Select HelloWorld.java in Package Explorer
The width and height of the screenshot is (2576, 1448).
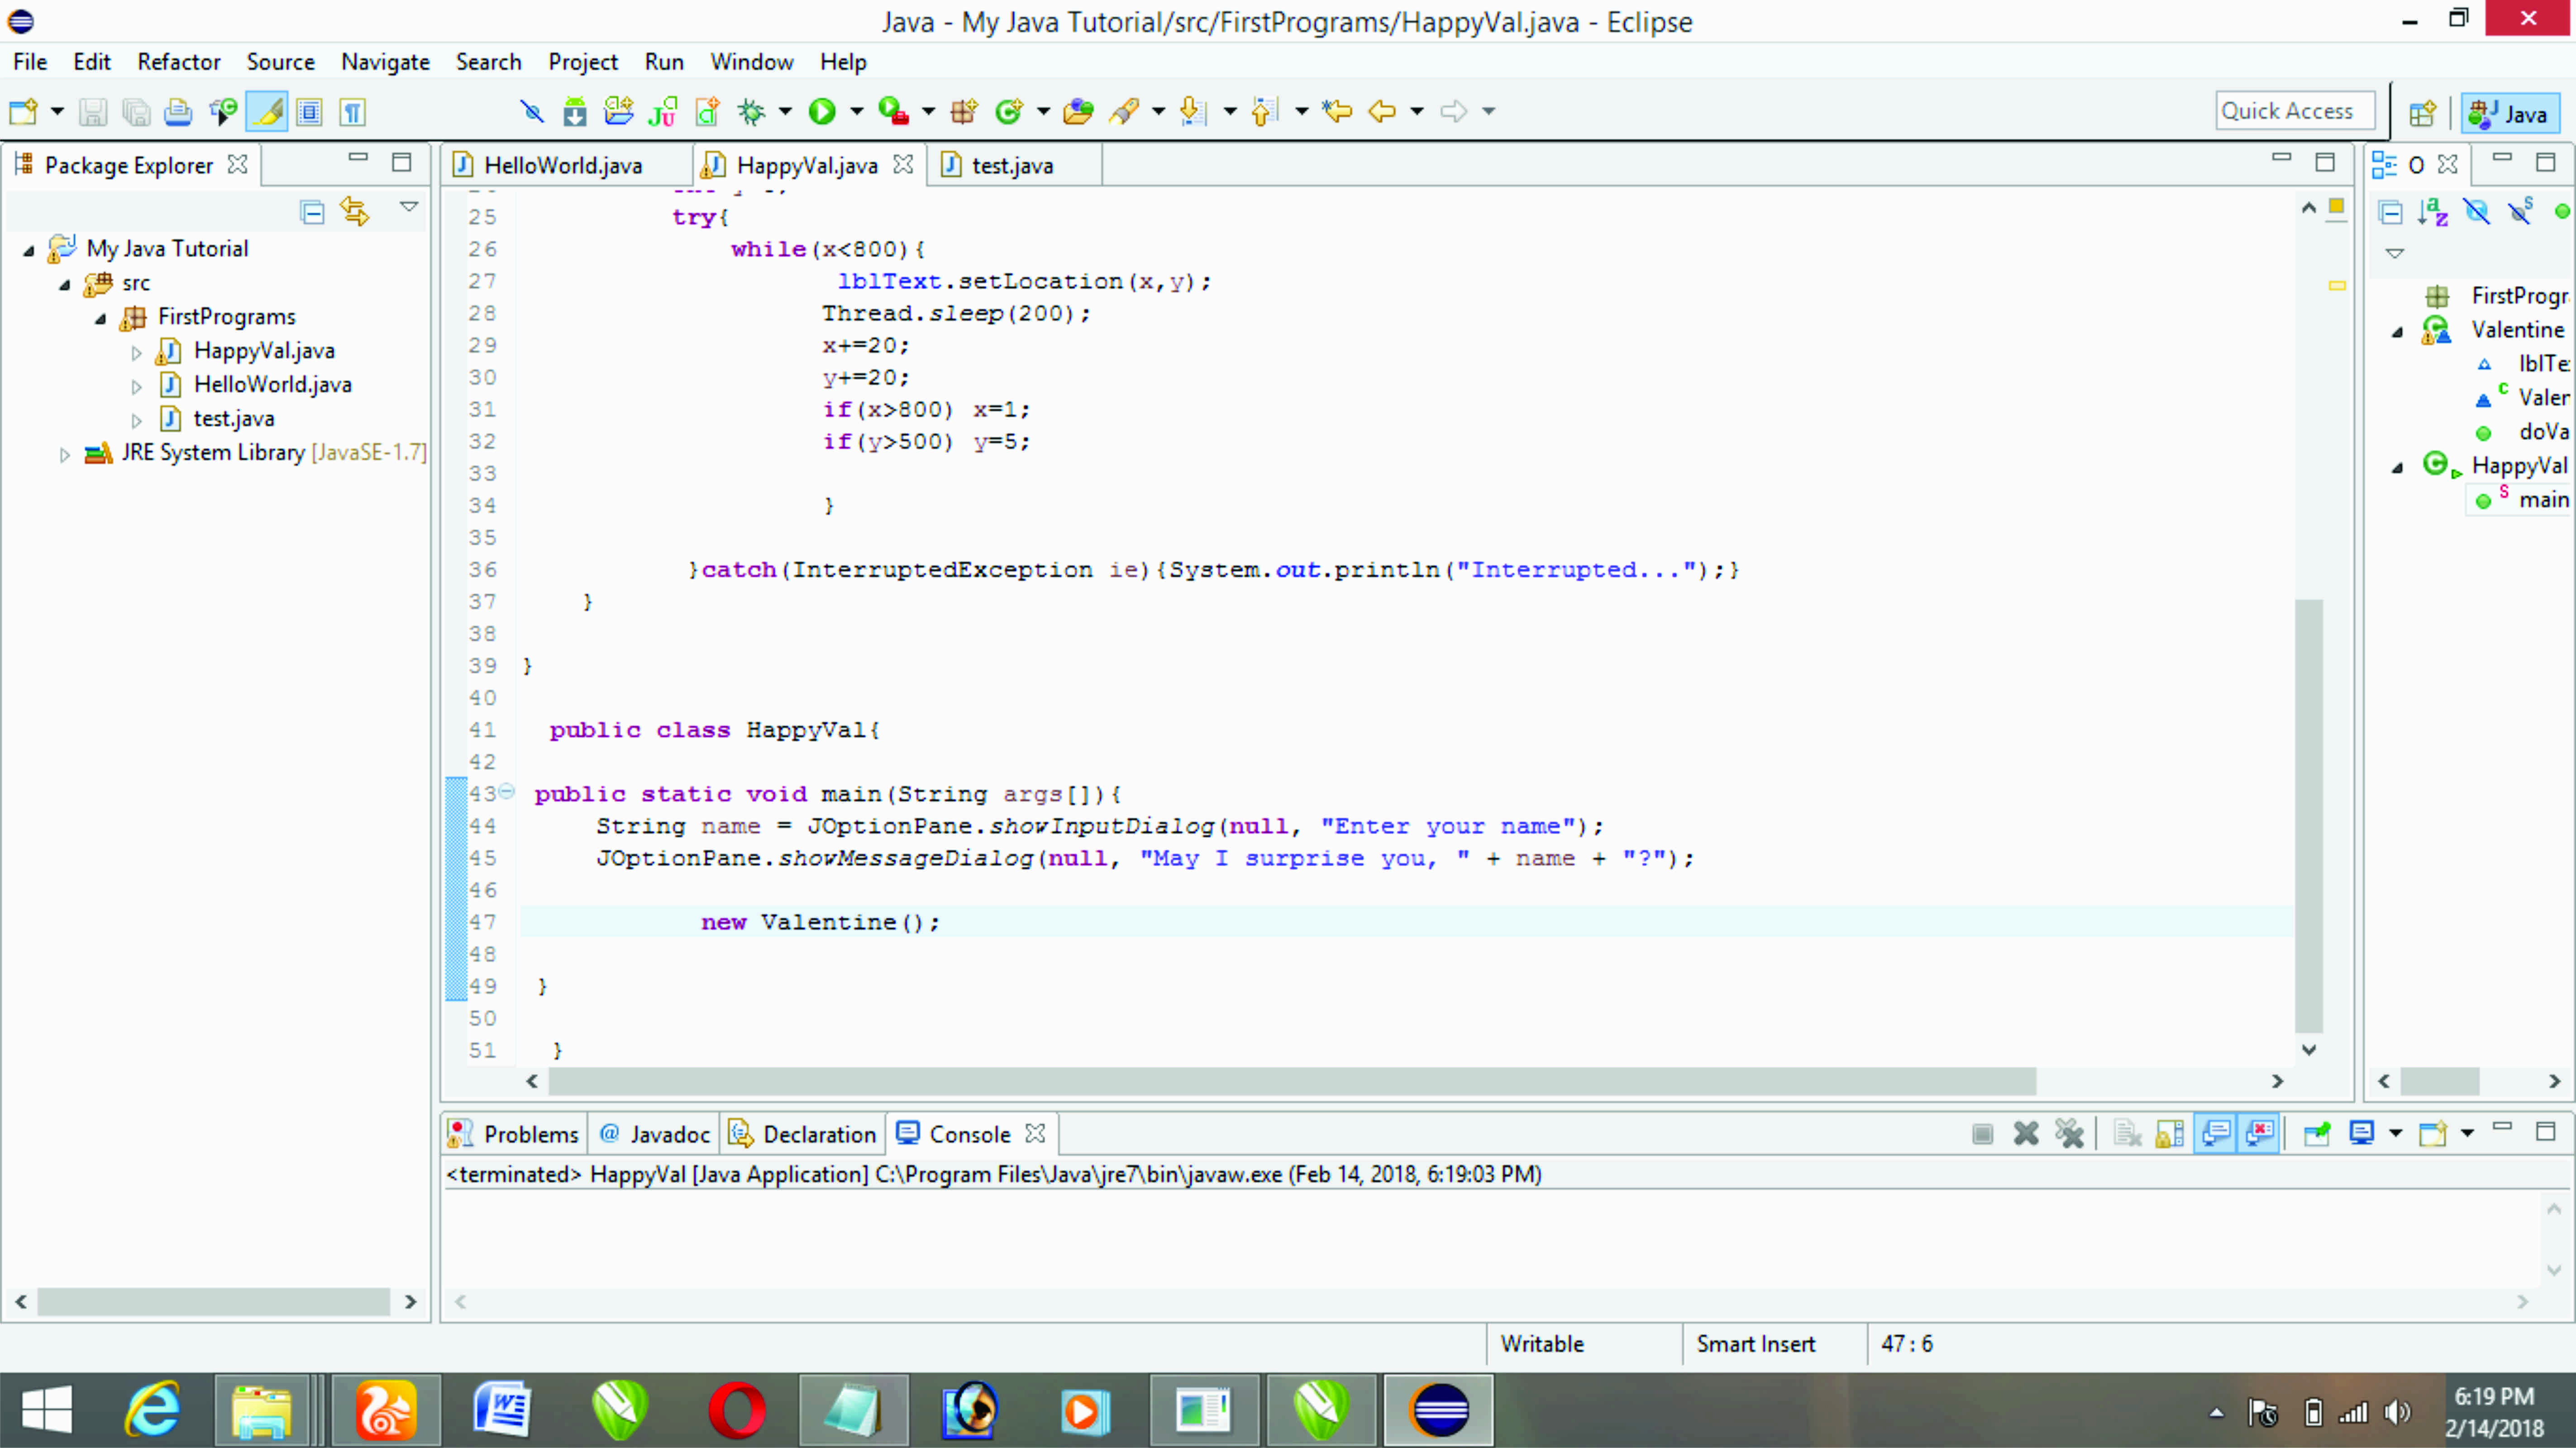[x=272, y=385]
